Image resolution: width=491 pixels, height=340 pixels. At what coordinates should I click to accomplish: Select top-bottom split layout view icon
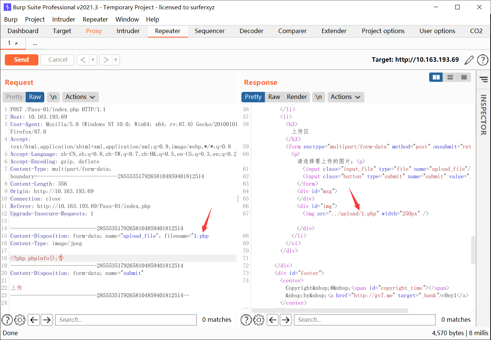pyautogui.click(x=450, y=77)
